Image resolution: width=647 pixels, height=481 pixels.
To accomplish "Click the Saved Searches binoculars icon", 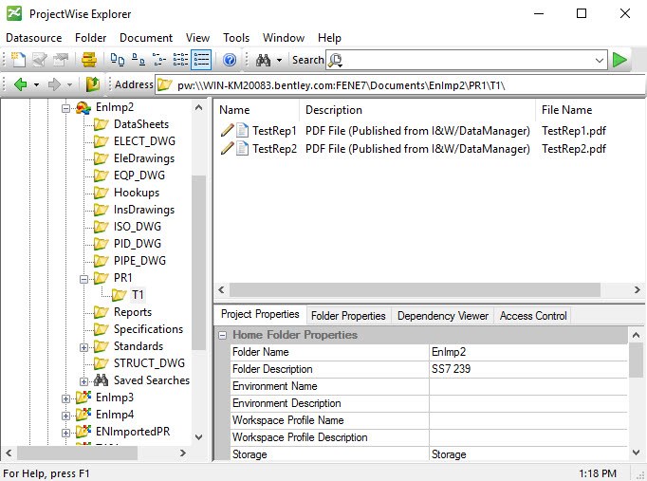I will pos(101,379).
